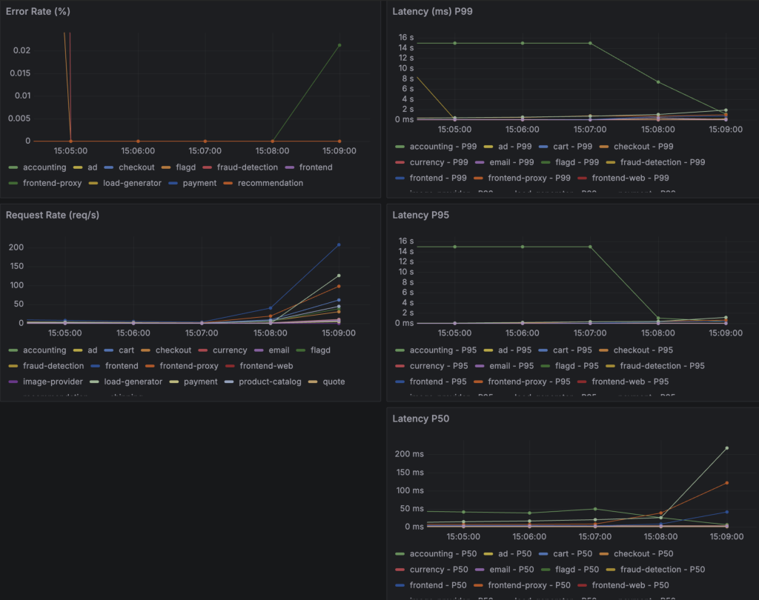Click accounting - P50 legend color marker
Image resolution: width=759 pixels, height=600 pixels.
pos(400,553)
